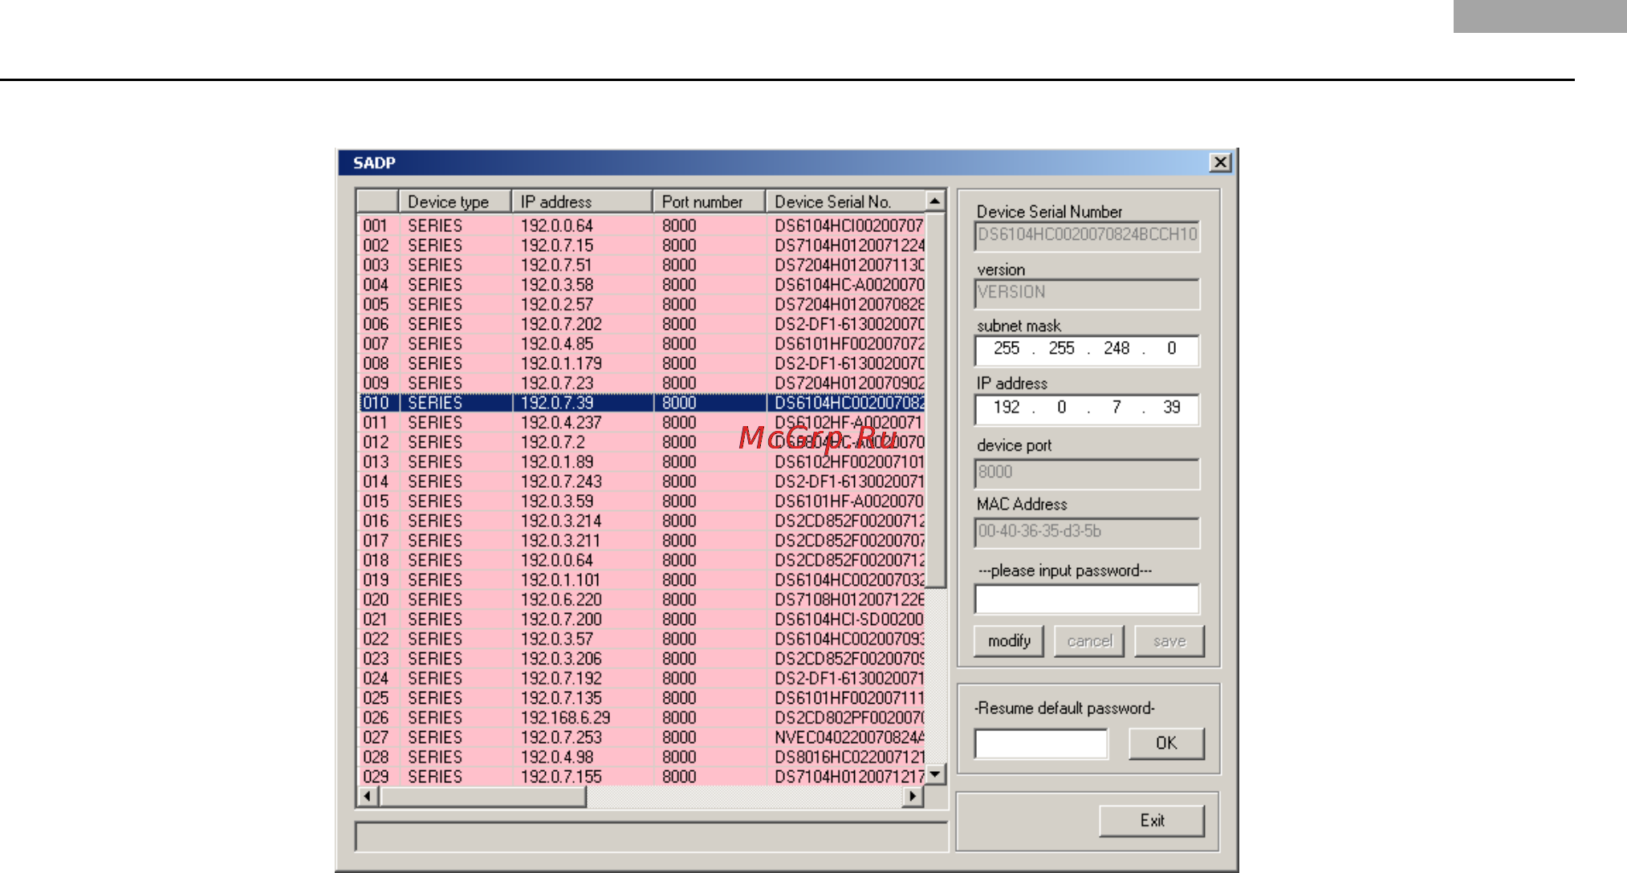The width and height of the screenshot is (1627, 873).
Task: Select row 028 with IP 192.0.4.98
Action: (641, 757)
